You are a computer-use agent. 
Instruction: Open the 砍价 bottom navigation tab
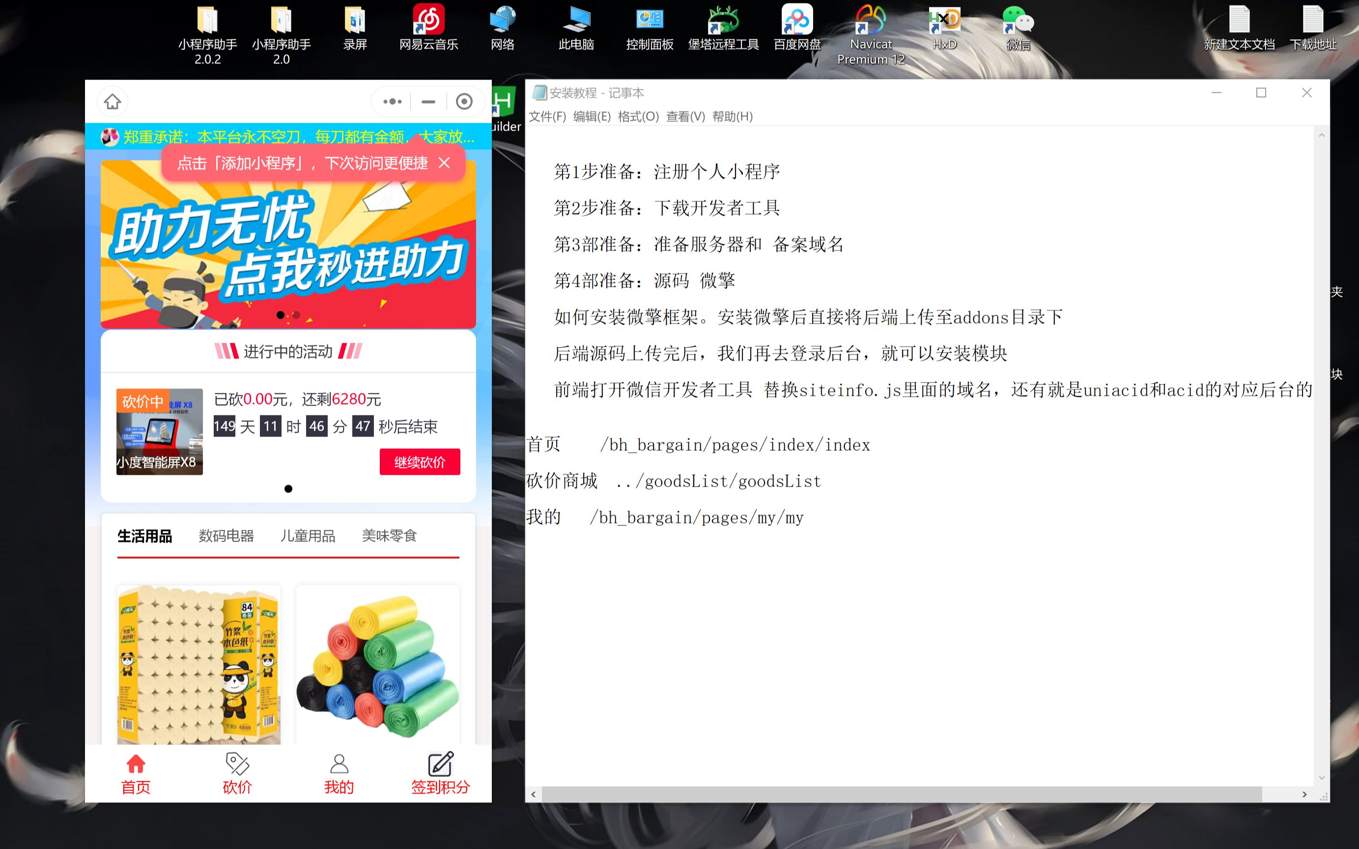[237, 774]
